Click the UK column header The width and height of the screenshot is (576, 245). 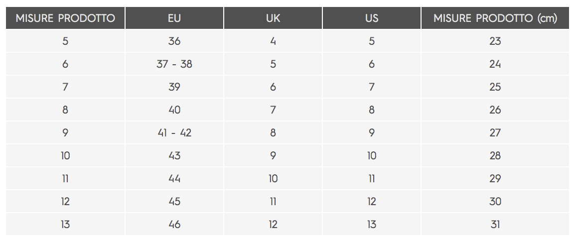273,17
